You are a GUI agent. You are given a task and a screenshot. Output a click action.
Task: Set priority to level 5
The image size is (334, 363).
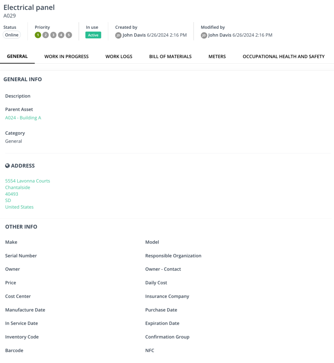tap(68, 35)
